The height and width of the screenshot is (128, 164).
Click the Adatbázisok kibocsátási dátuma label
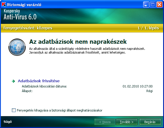[44, 86]
